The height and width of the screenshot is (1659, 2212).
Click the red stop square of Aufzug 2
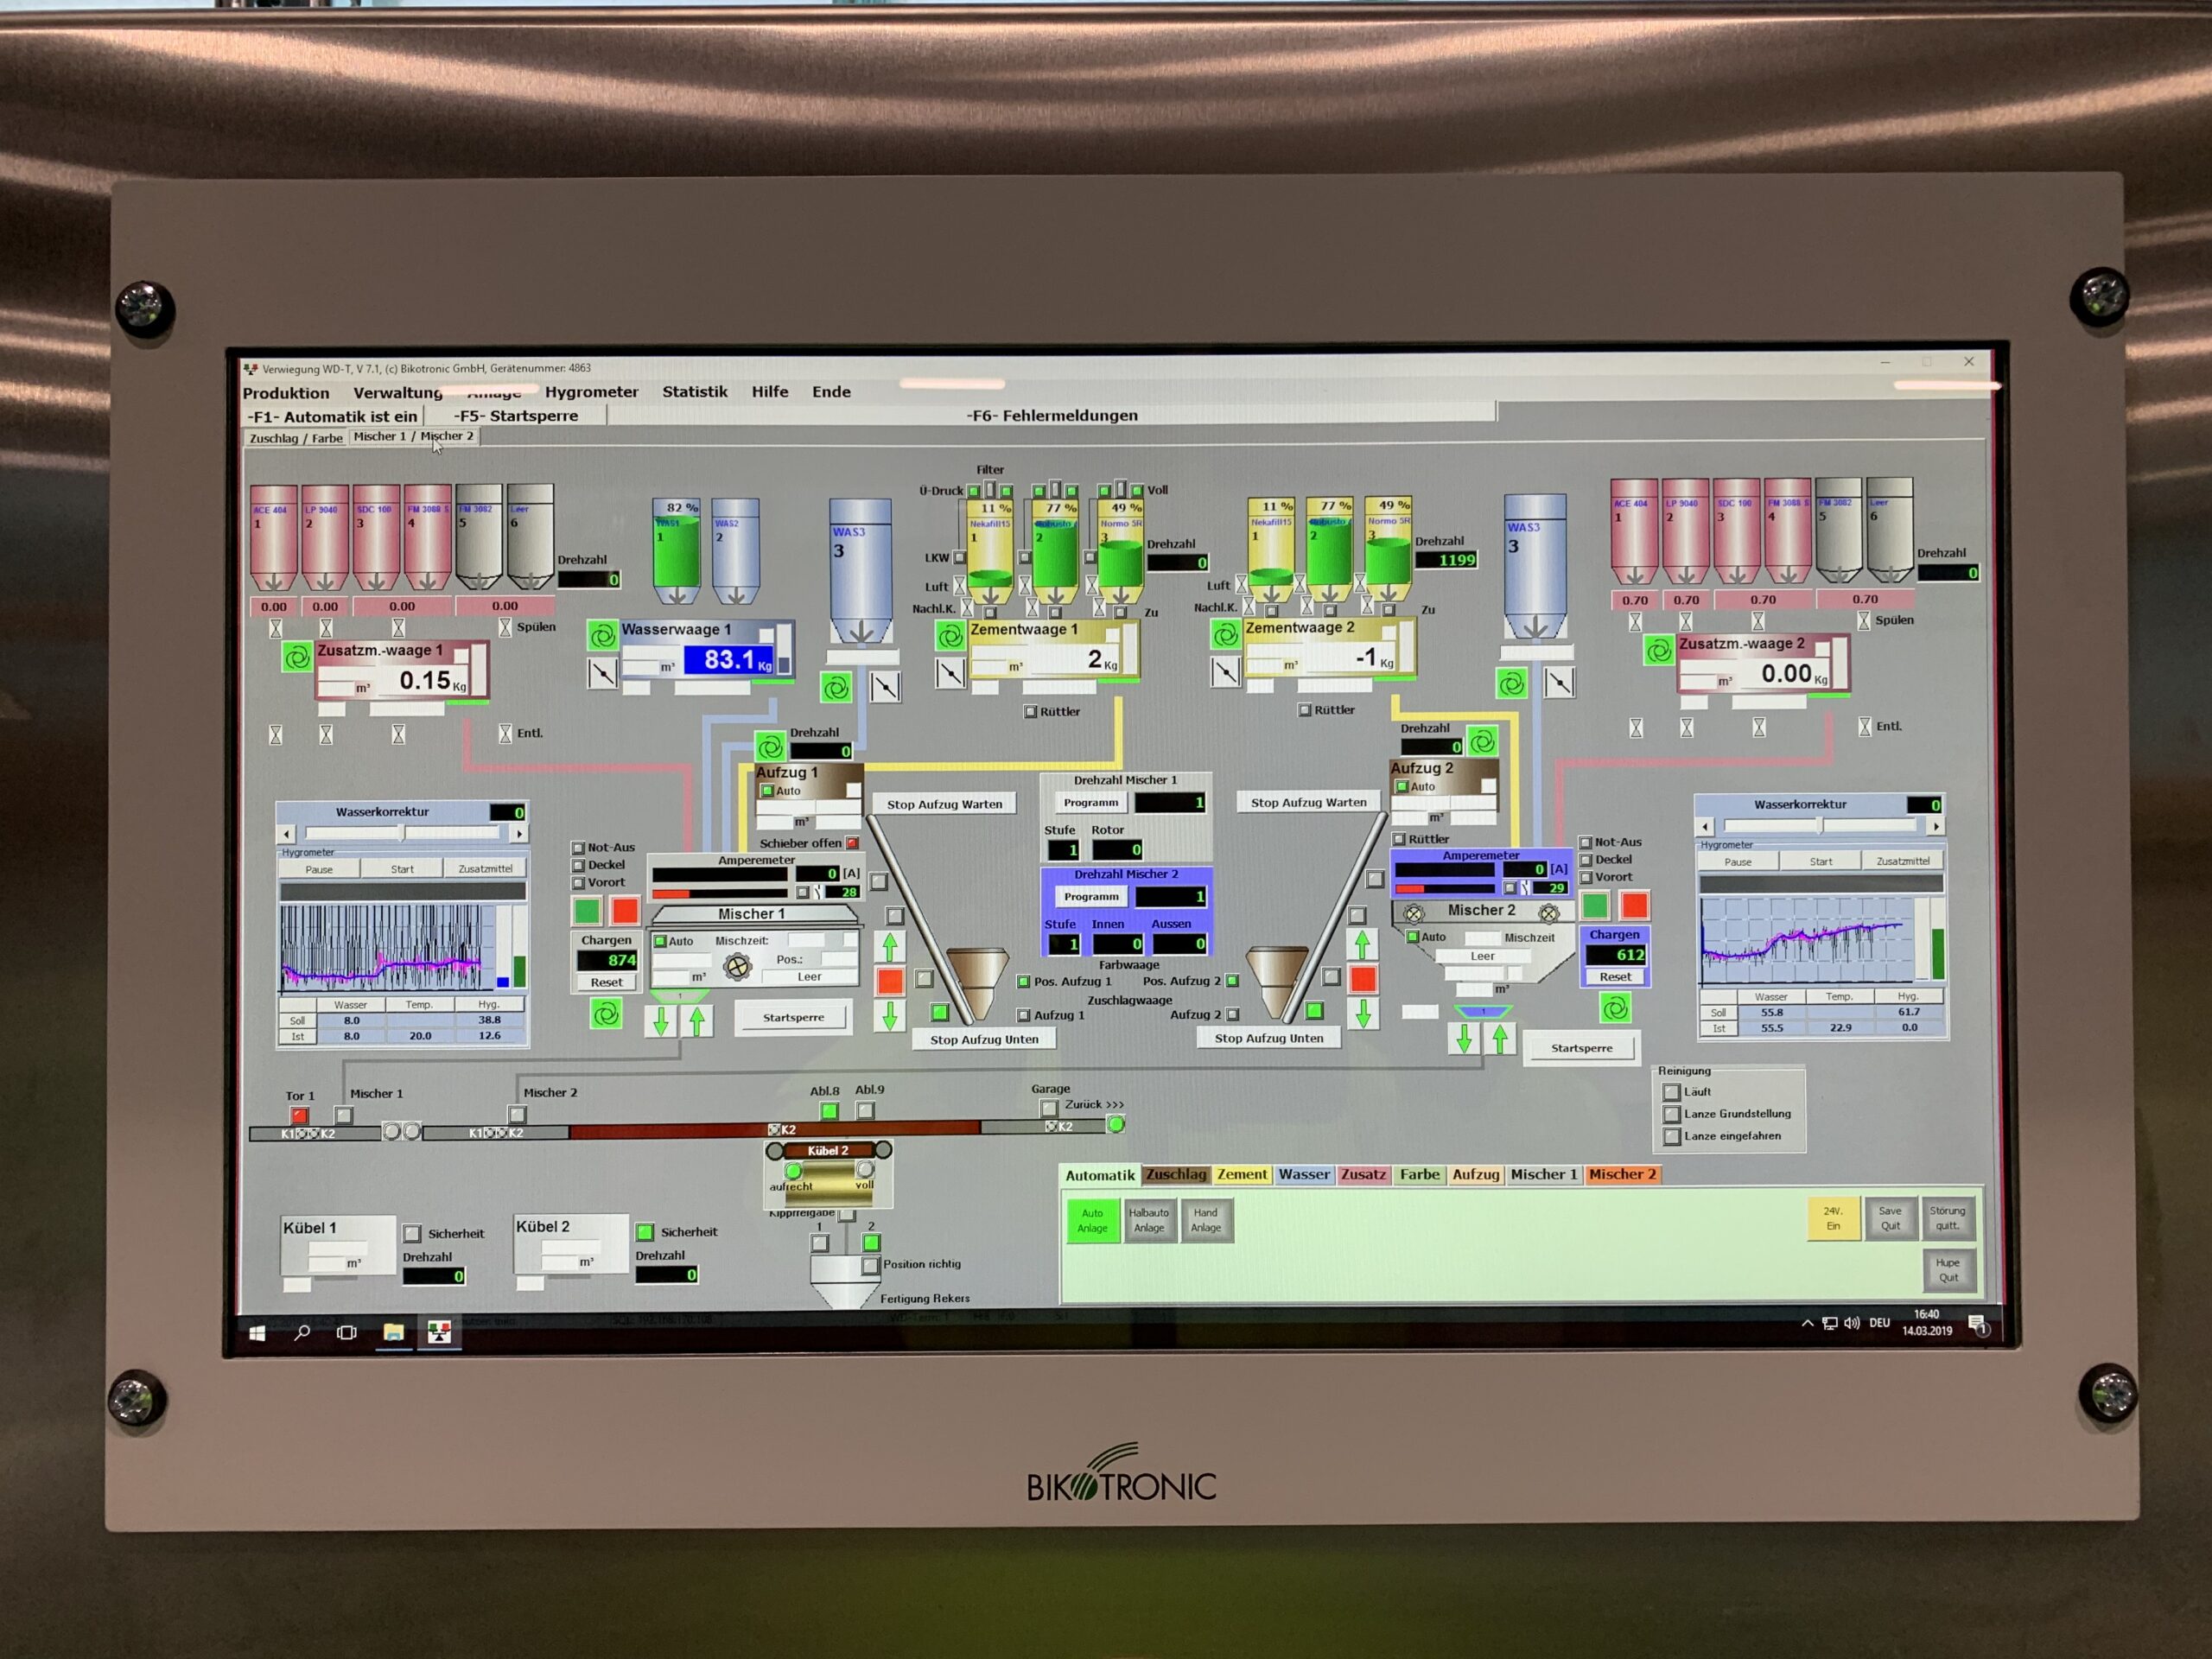1362,979
